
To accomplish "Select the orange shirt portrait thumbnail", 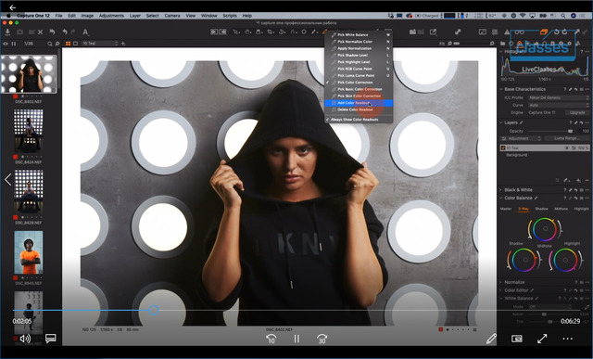I will point(29,252).
